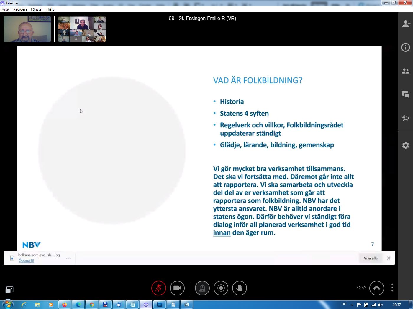413x309 pixels.
Task: Open the network signal tray icon
Action: tap(373, 305)
